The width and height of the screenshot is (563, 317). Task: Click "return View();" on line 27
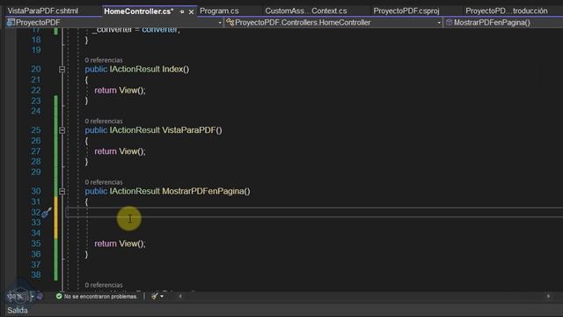click(x=120, y=151)
